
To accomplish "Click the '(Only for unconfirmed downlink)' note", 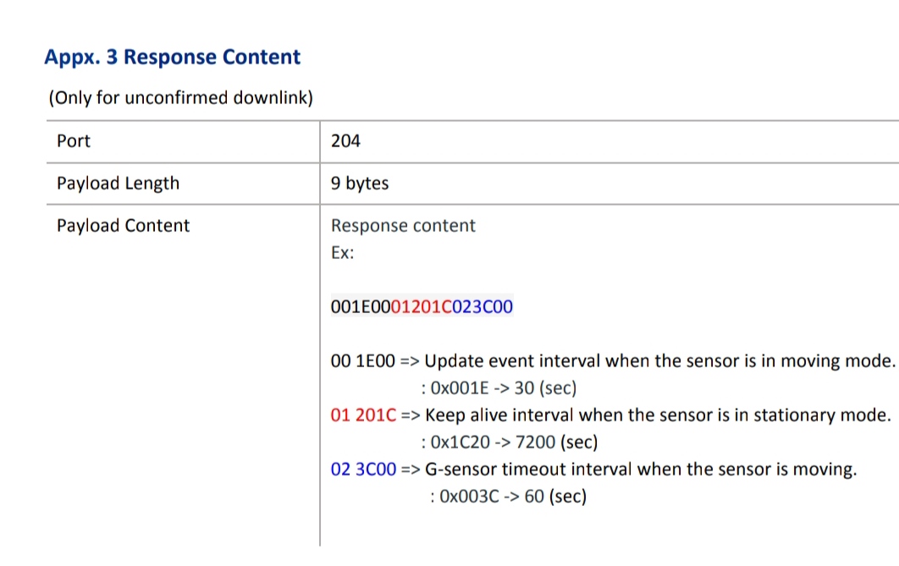I will [x=180, y=97].
